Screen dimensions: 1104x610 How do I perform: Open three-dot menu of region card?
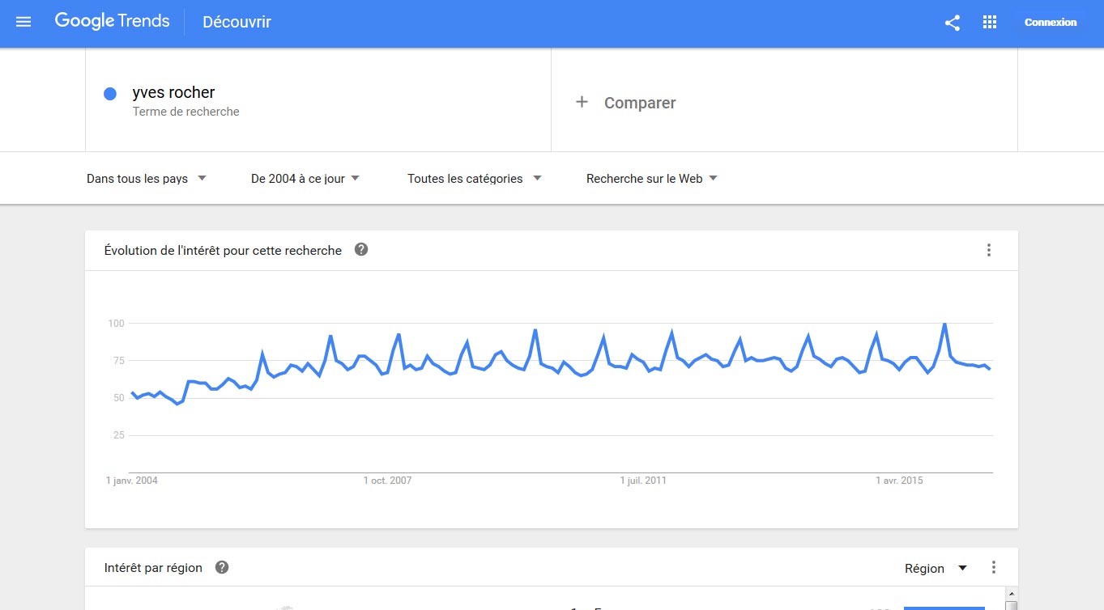tap(994, 568)
